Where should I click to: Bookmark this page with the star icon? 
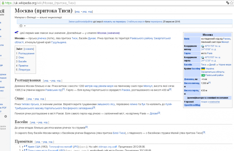[232, 3]
